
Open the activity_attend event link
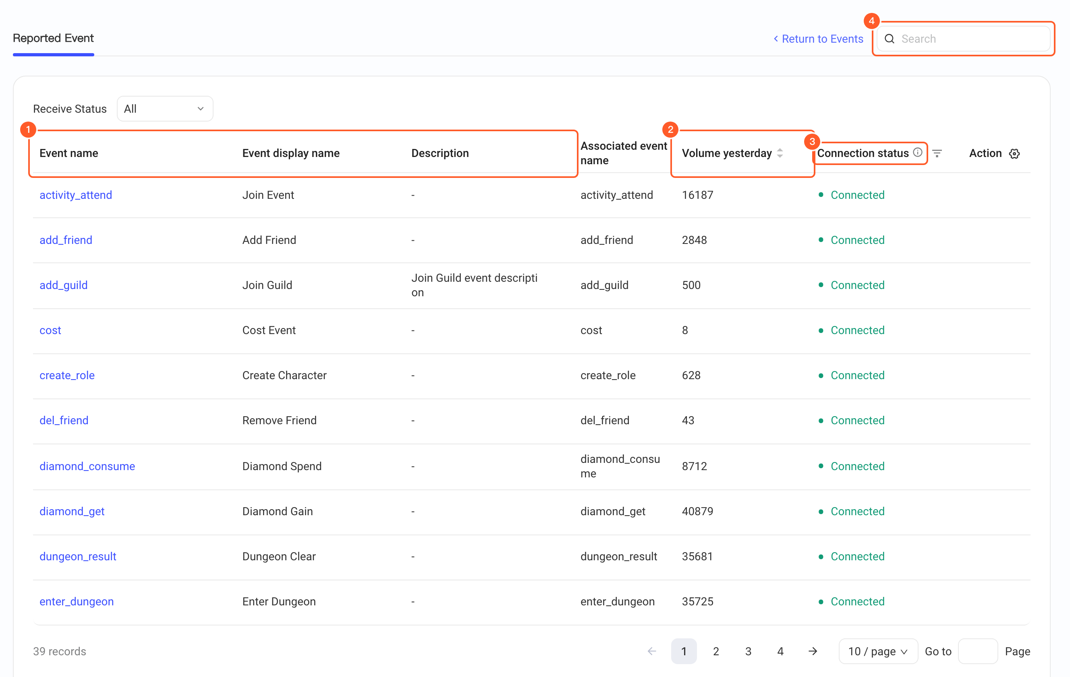click(x=76, y=195)
